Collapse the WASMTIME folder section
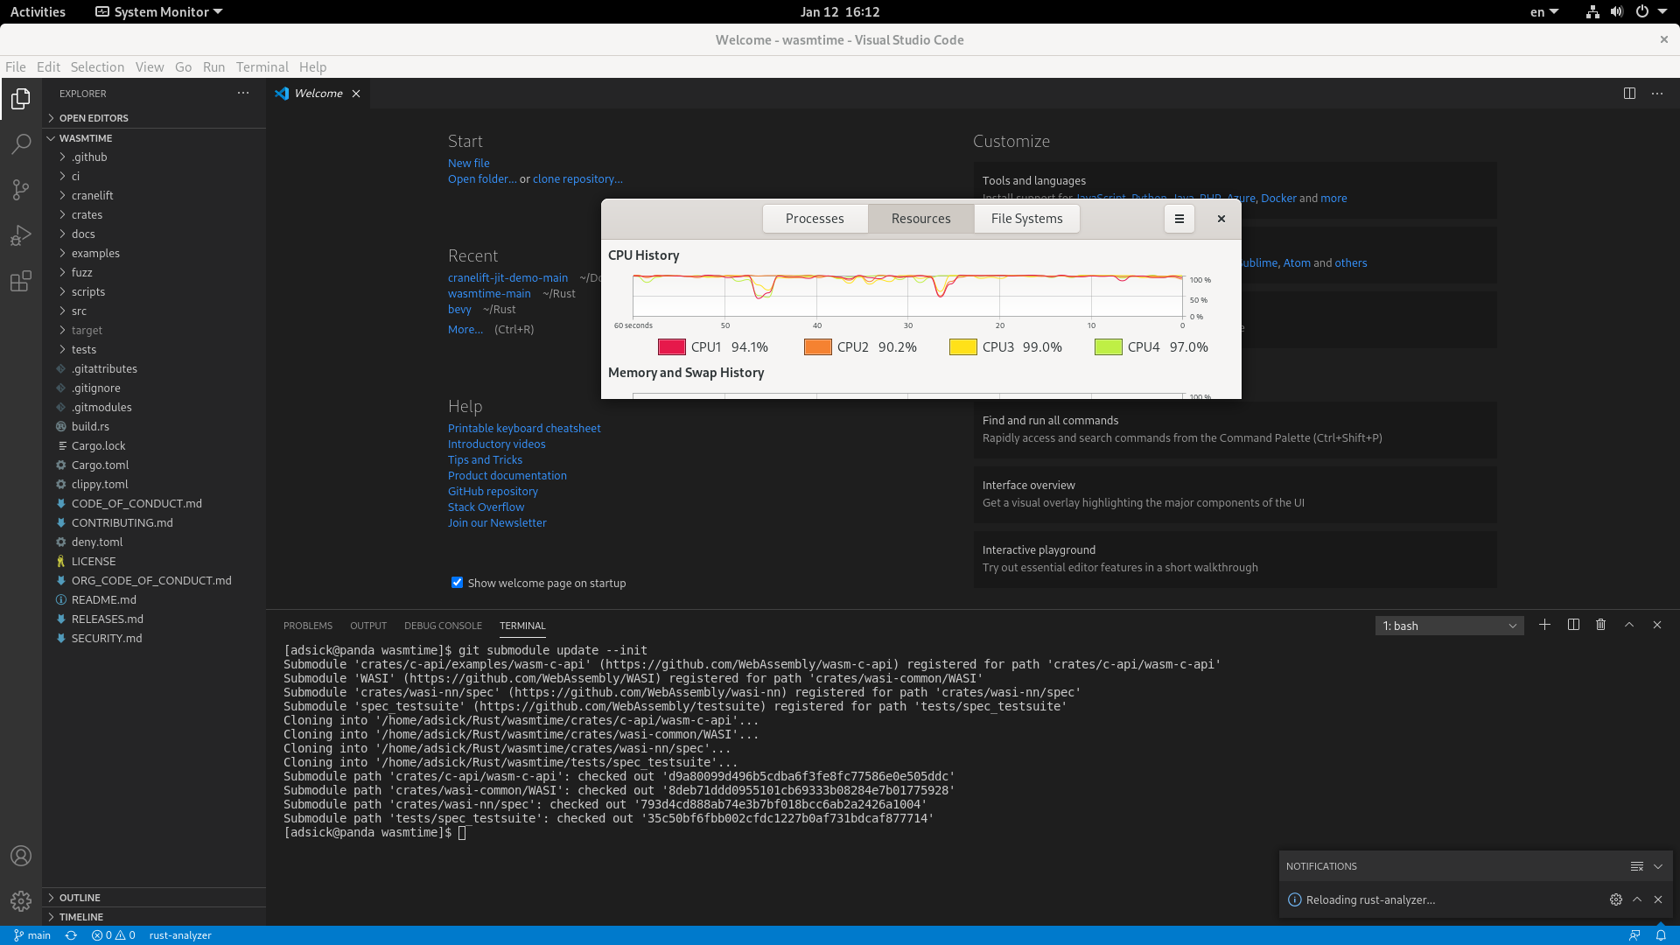1680x945 pixels. pyautogui.click(x=154, y=138)
